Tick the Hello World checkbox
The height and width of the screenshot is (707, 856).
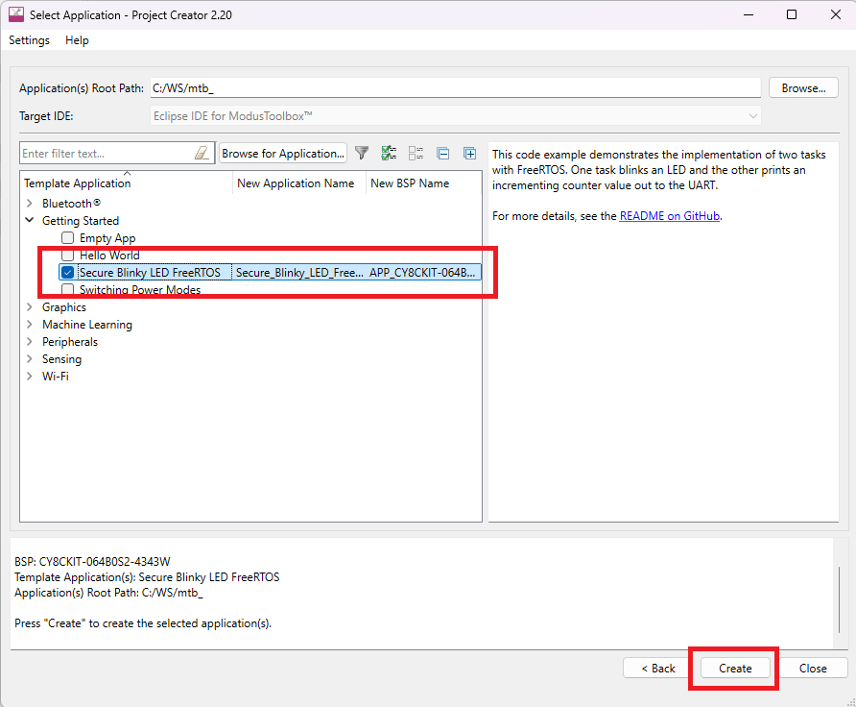[68, 256]
